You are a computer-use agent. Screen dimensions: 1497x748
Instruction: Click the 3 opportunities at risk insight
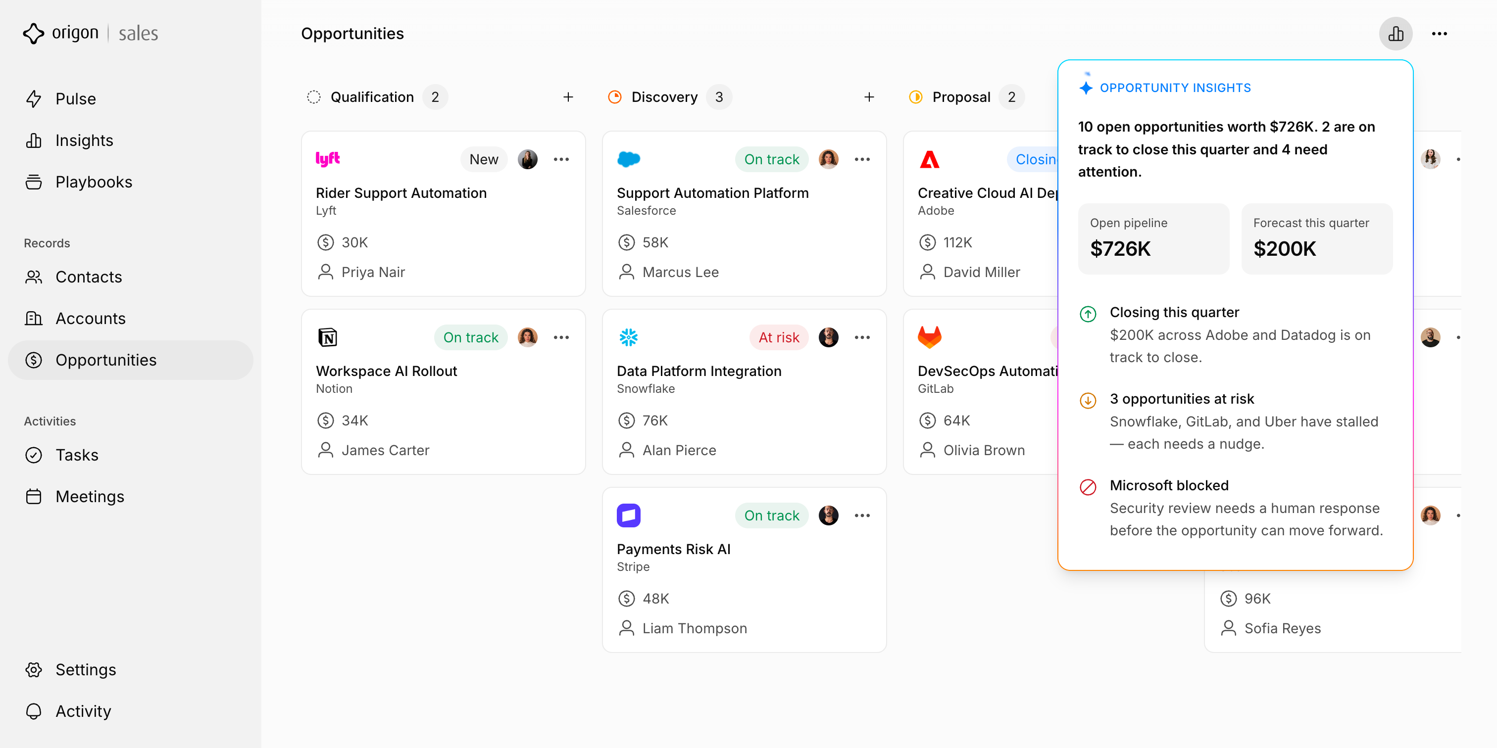tap(1235, 421)
